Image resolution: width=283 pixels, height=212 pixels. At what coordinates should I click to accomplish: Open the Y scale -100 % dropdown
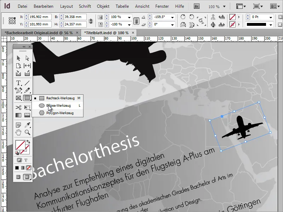[129, 25]
